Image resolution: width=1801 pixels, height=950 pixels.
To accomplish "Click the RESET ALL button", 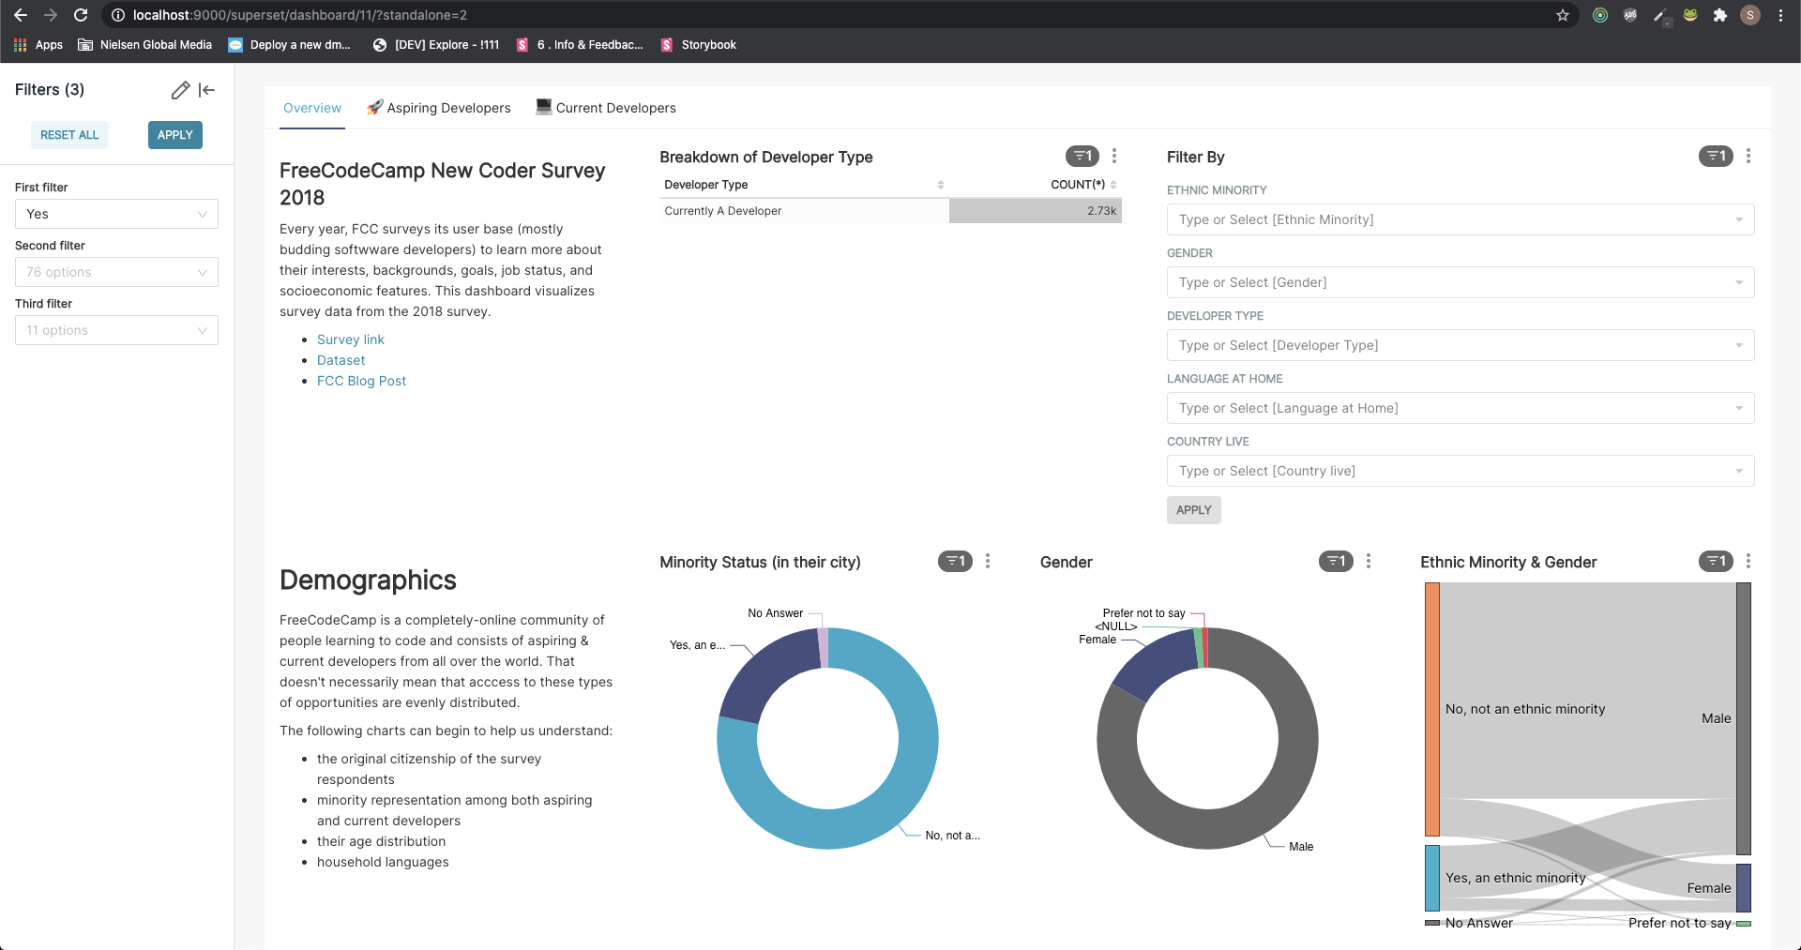I will pyautogui.click(x=69, y=135).
